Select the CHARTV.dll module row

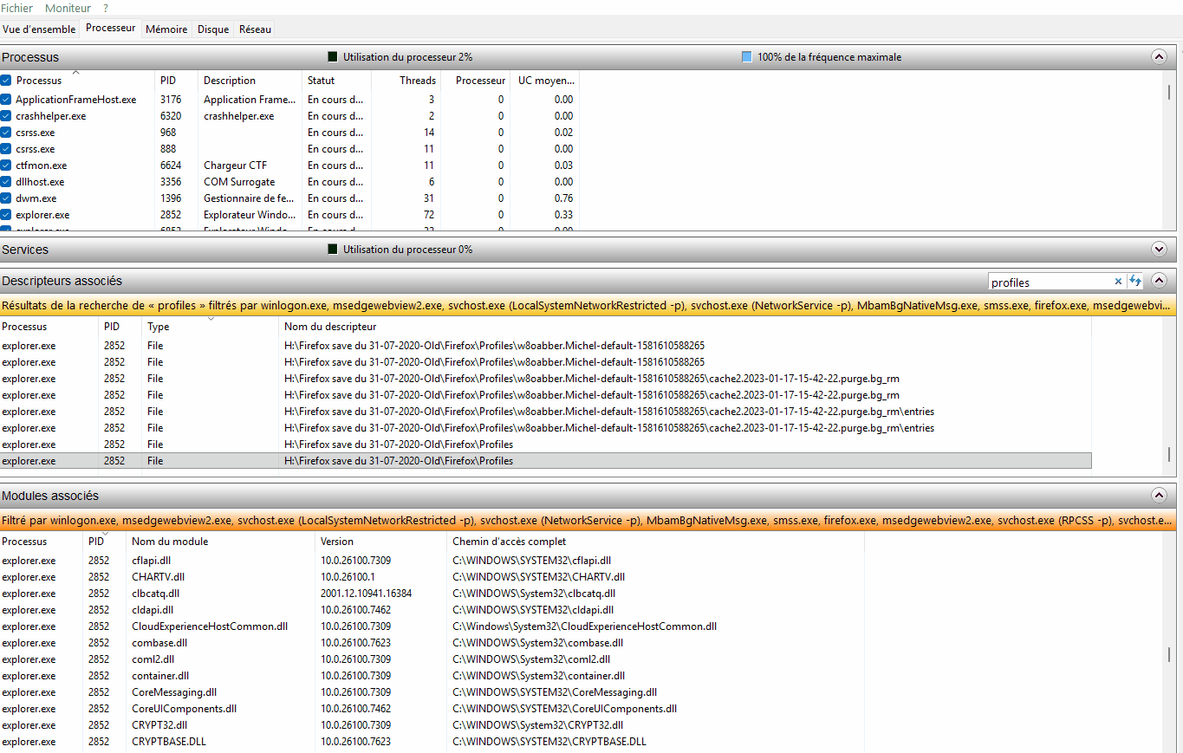tap(432, 577)
